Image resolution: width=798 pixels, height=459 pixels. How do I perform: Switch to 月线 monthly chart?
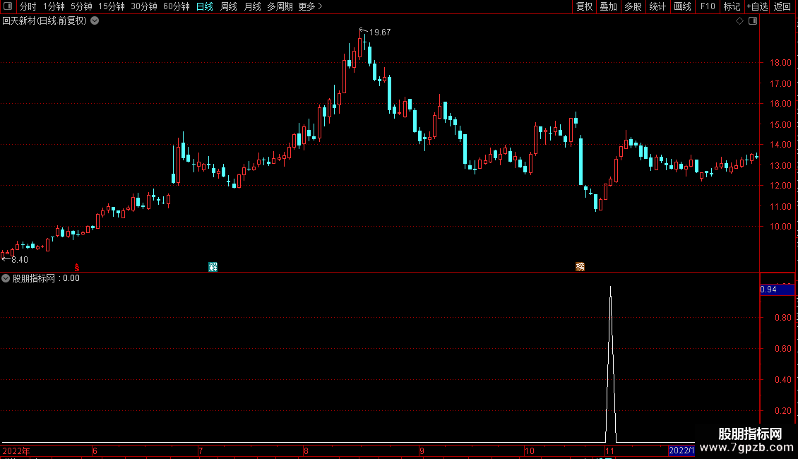pos(252,6)
